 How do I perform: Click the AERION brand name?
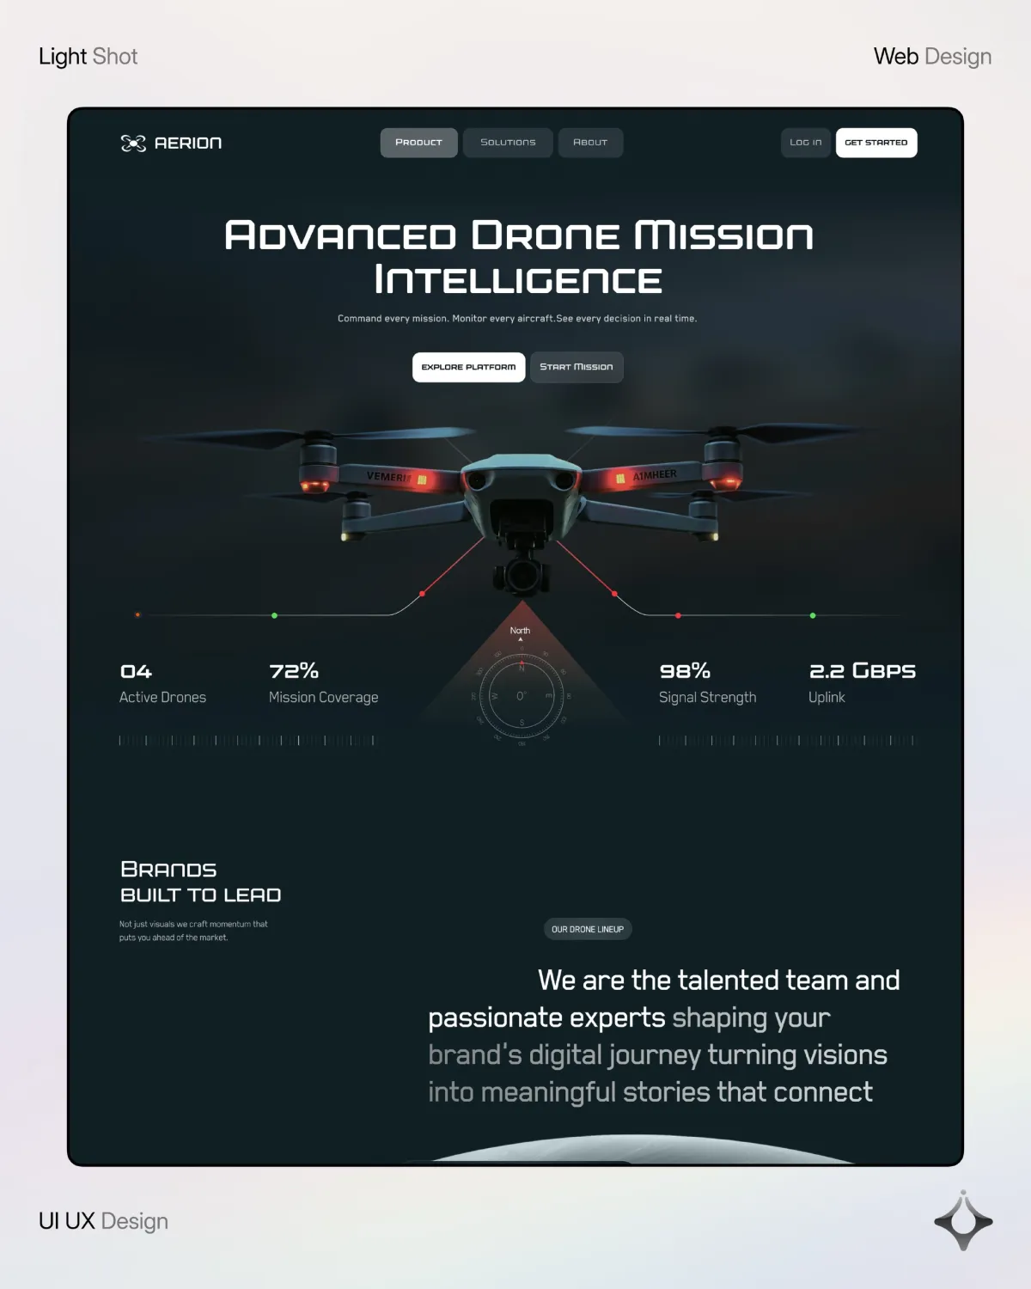pyautogui.click(x=188, y=143)
